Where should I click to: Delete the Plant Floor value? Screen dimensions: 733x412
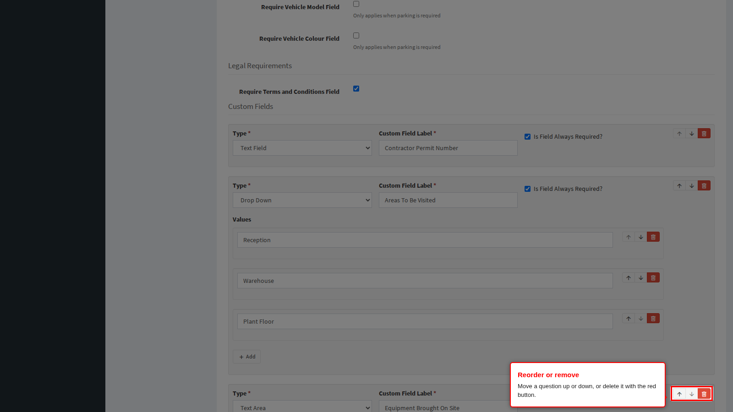653,319
